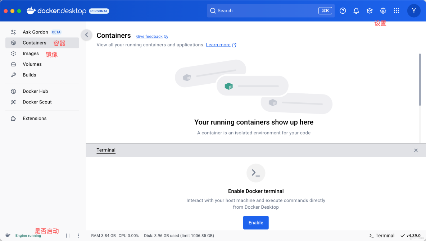
Task: Collapse the Containers detail pane
Action: (86, 35)
